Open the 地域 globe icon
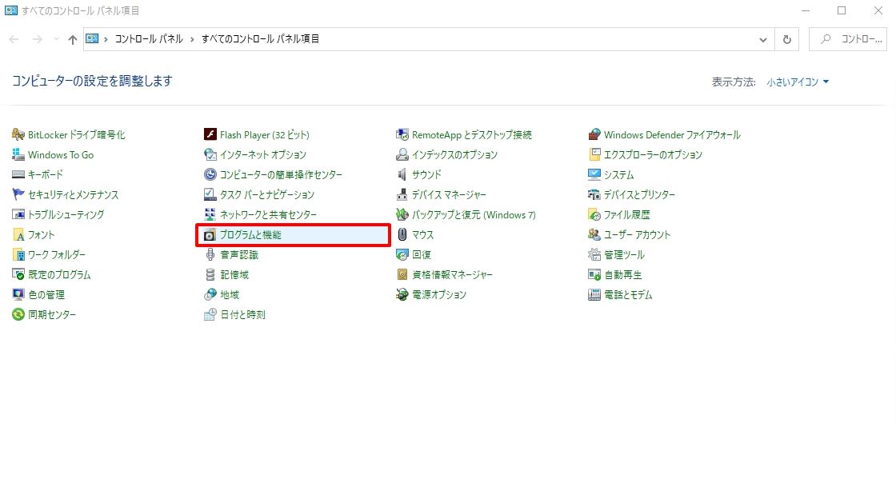 (x=210, y=294)
